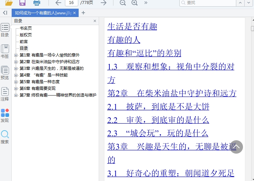
Task: Click the page number input field
Action: pyautogui.click(x=71, y=3)
